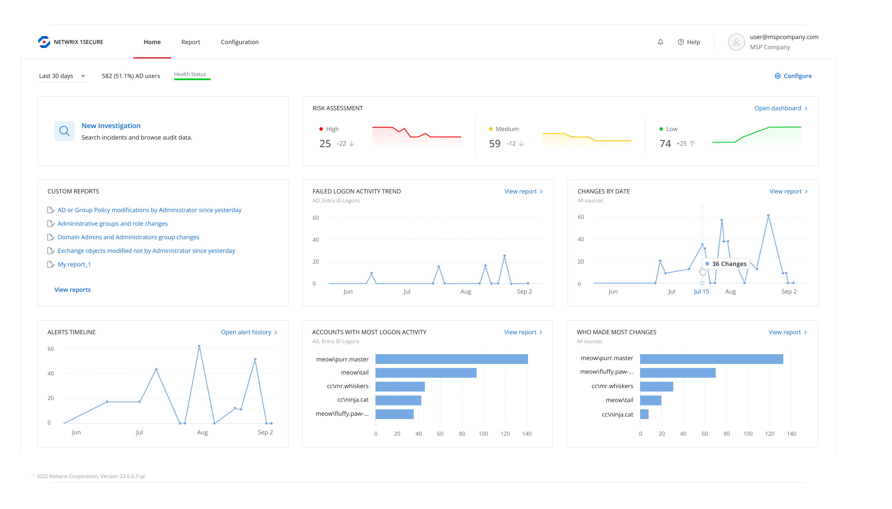Click the Jul 15 marker on Changes chart

(x=702, y=283)
